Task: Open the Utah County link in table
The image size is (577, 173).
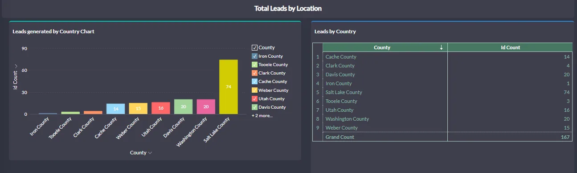Action: point(340,110)
